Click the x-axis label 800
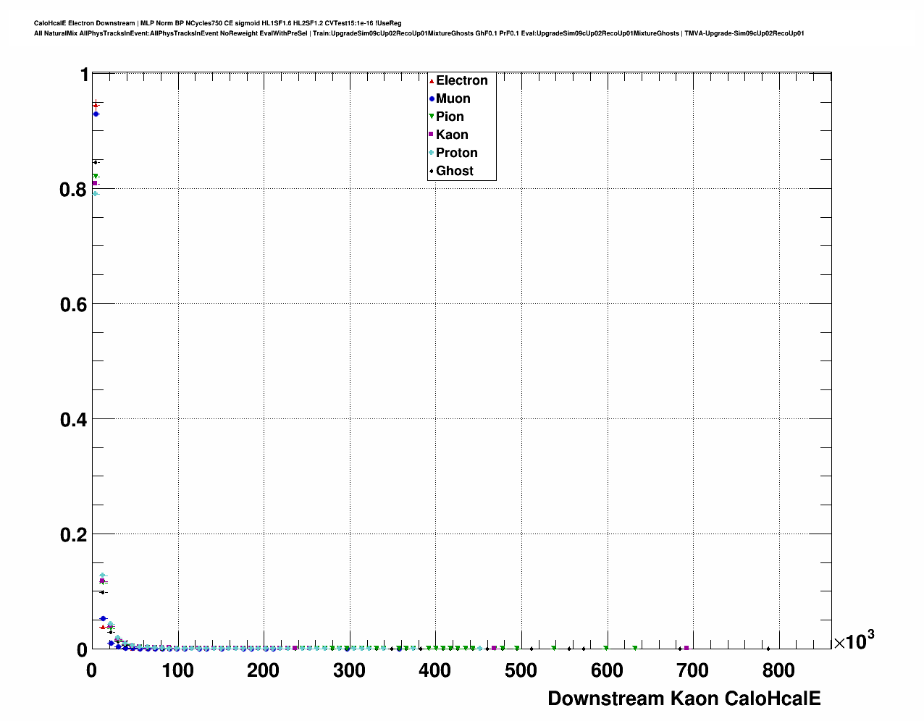The width and height of the screenshot is (924, 721). pos(778,671)
